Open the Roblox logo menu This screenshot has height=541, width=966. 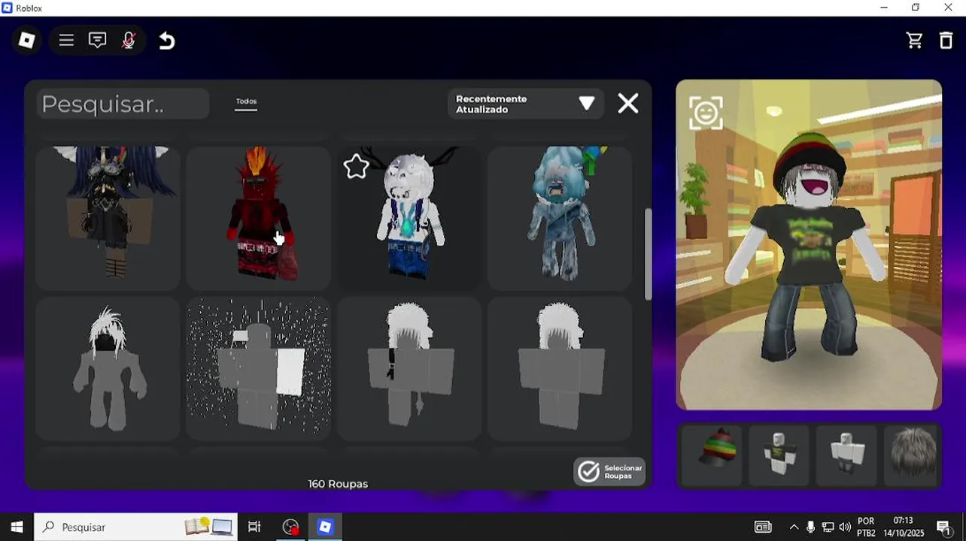27,40
